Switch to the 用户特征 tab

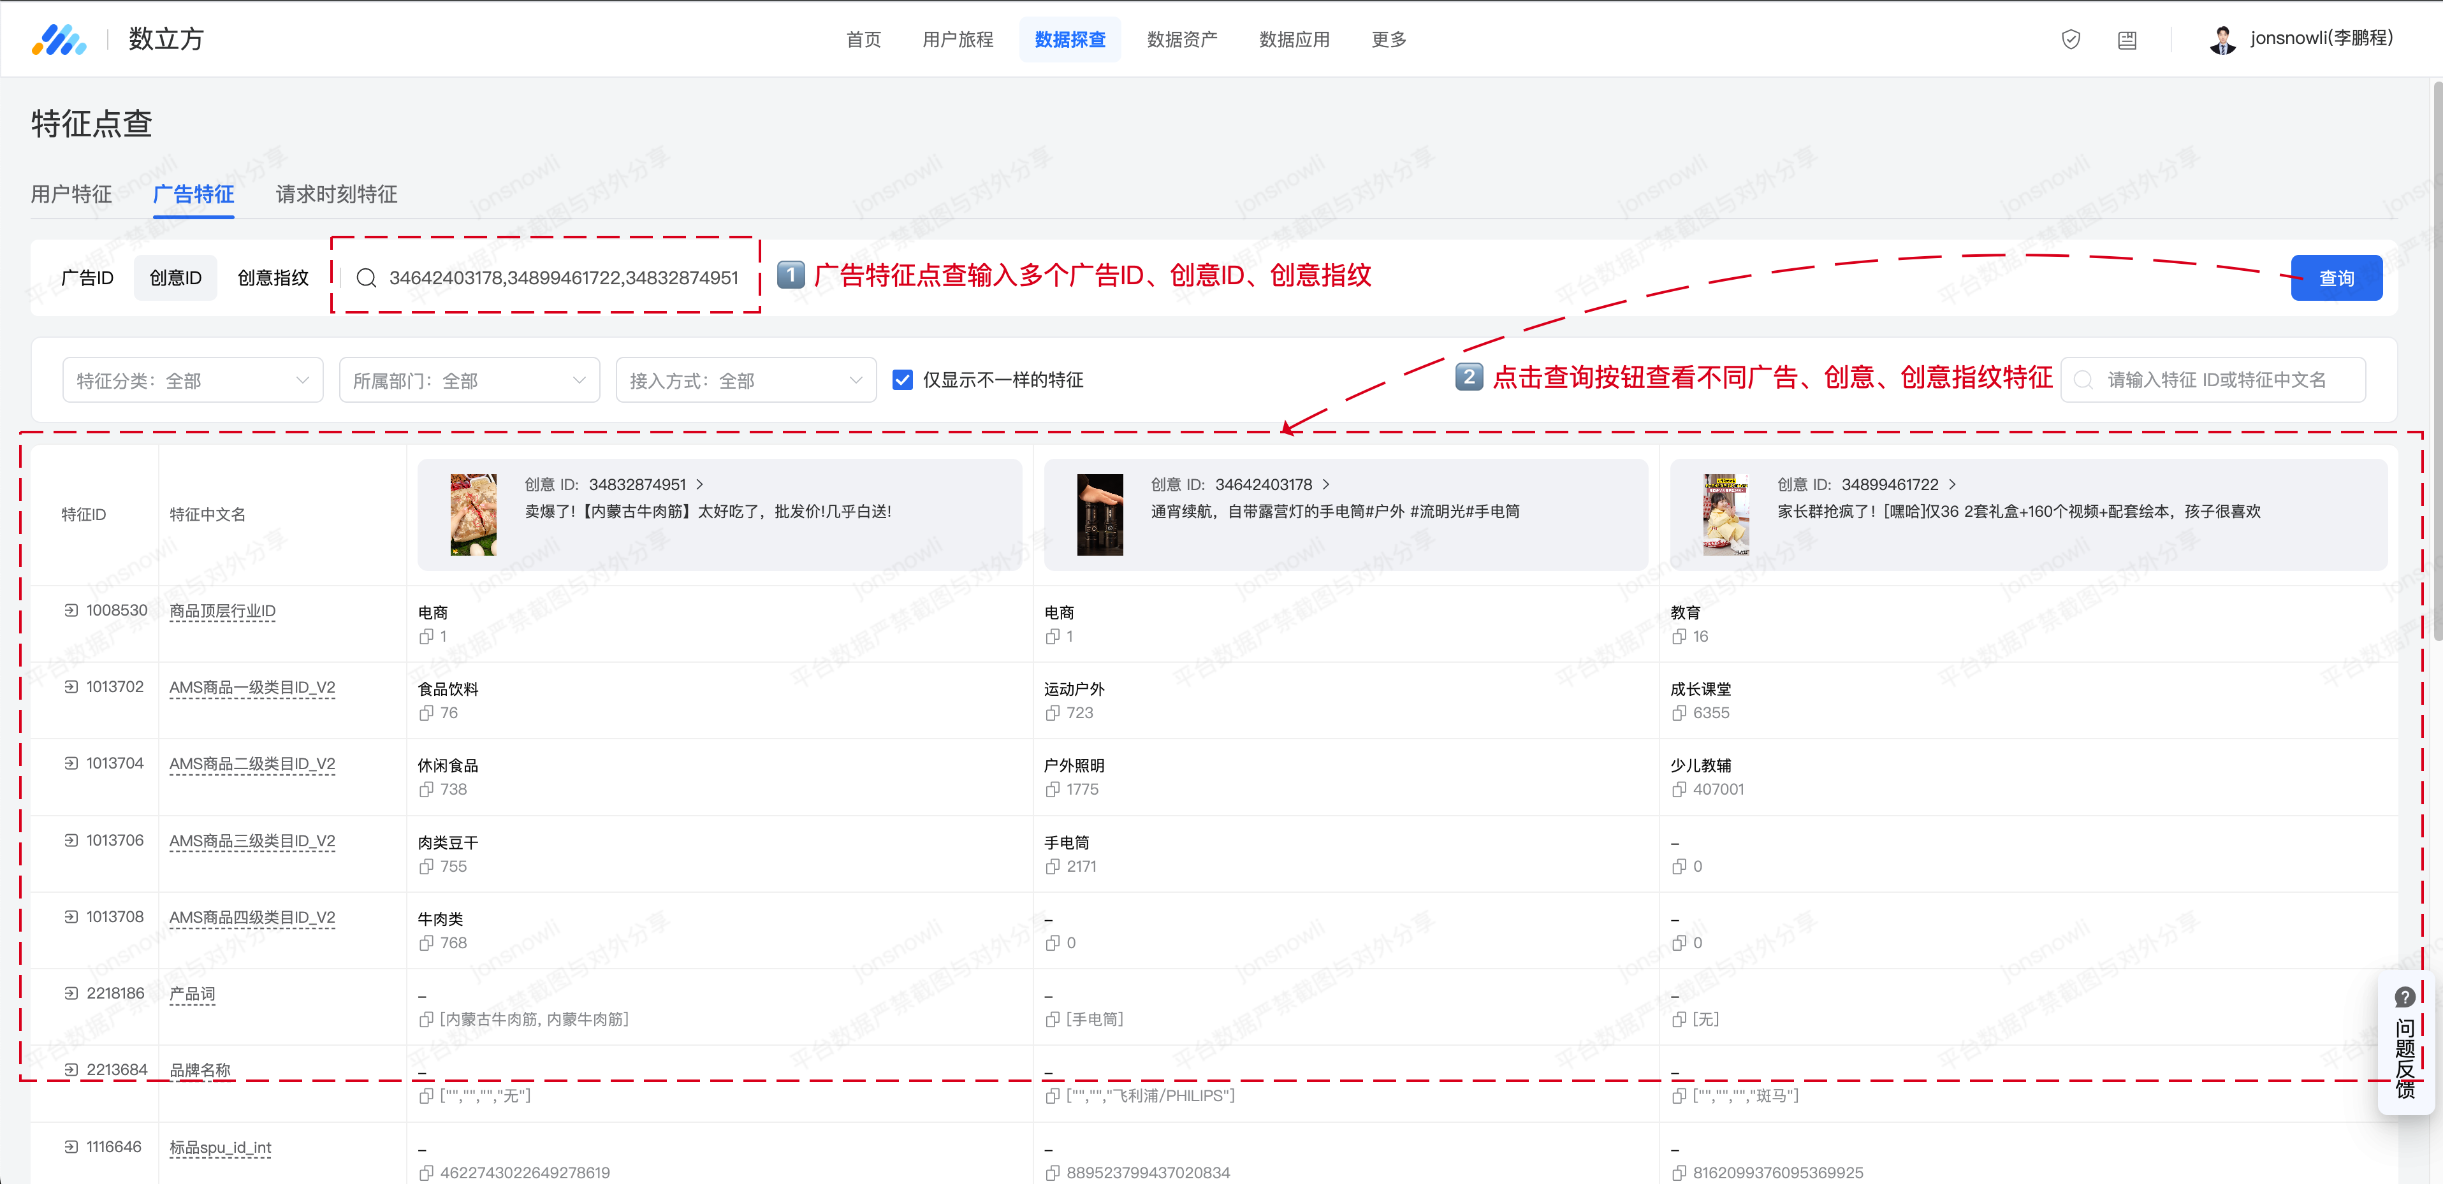71,194
